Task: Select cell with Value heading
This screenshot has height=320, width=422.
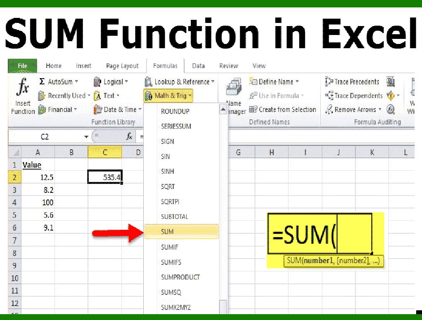Action: [38, 165]
